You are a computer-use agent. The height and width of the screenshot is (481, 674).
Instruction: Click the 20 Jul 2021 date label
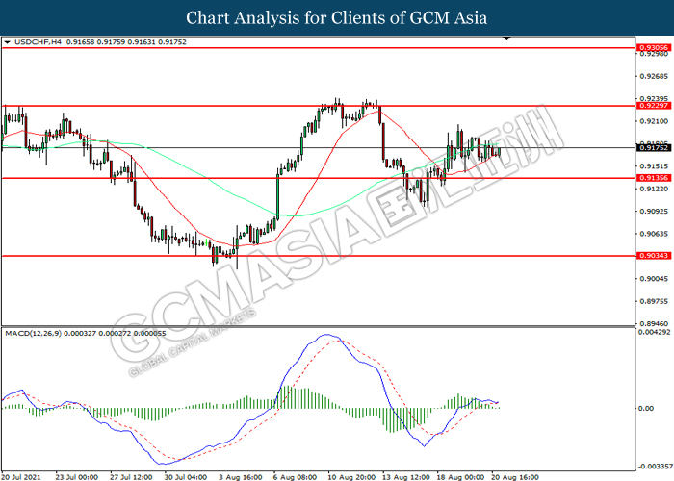(21, 477)
